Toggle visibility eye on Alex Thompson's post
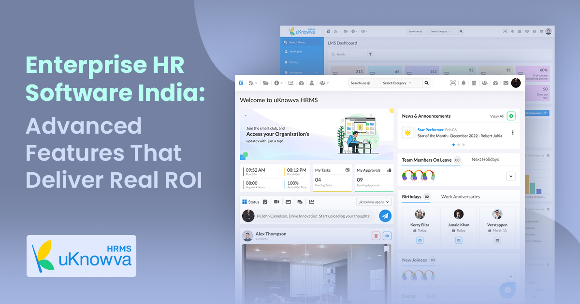 387,235
